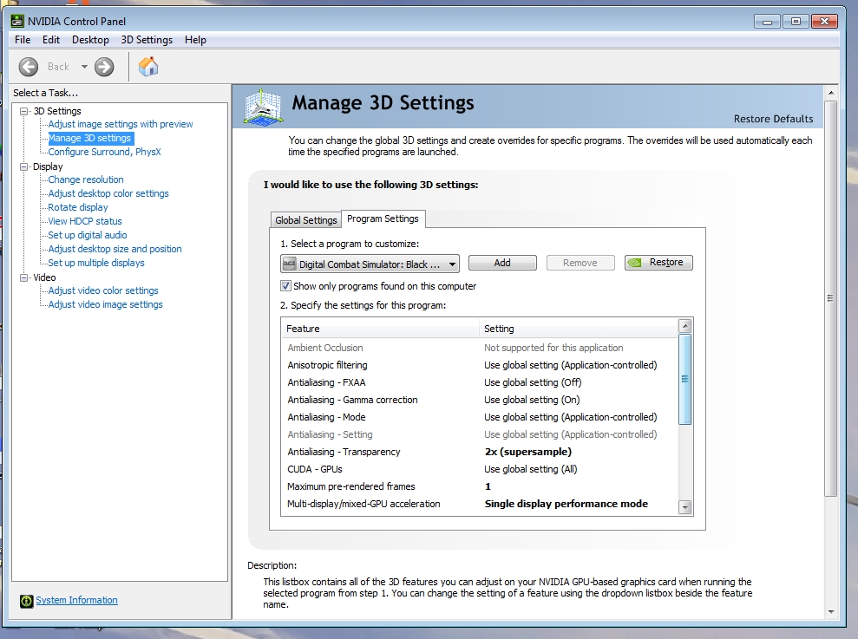
Task: Open the Desktop menu
Action: click(x=90, y=40)
